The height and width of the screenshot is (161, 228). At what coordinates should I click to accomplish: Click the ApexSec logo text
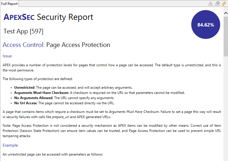tap(19, 17)
